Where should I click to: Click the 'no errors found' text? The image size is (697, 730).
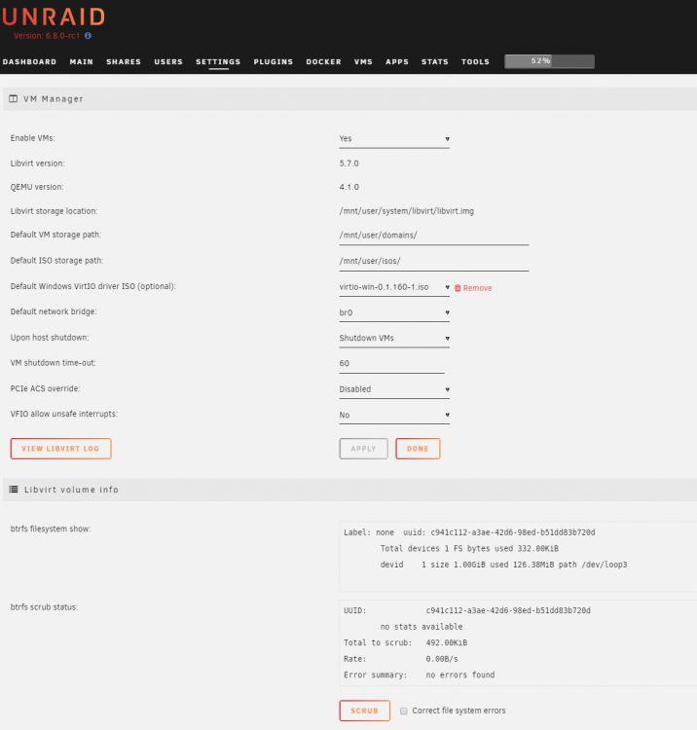point(460,675)
